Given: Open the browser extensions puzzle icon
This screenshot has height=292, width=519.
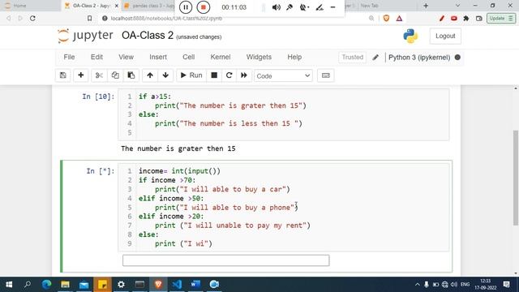Looking at the screenshot, I should pyautogui.click(x=466, y=19).
